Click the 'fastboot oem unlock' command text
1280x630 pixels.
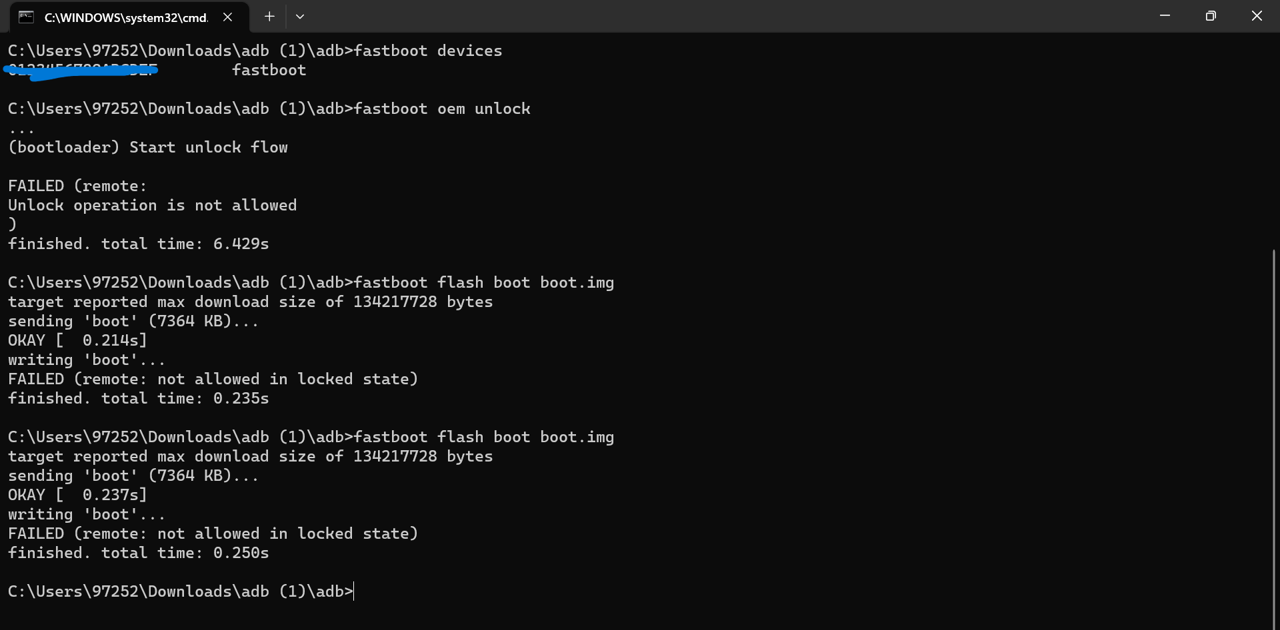point(442,109)
